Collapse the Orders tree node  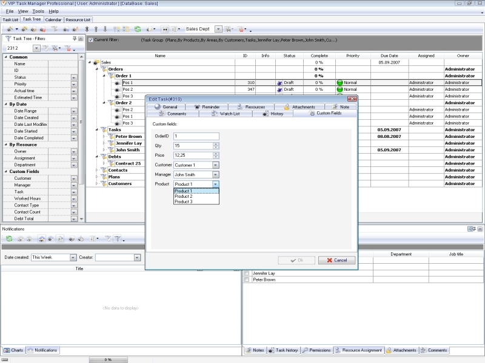(x=98, y=69)
